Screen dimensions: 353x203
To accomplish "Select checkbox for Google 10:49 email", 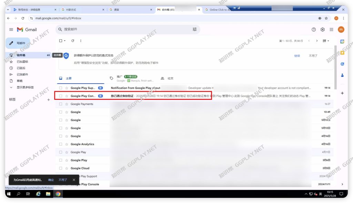I will tap(61, 112).
